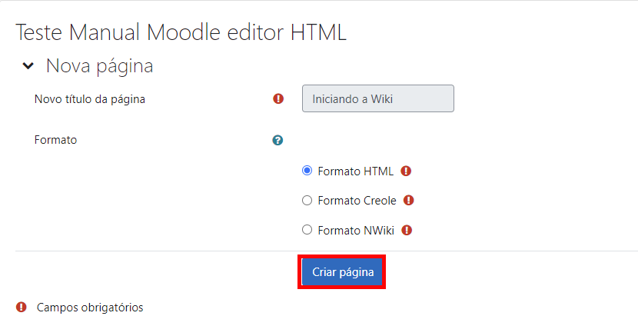Screen dimensions: 638x326
Task: Click the Novo título da página label
Action: [89, 99]
